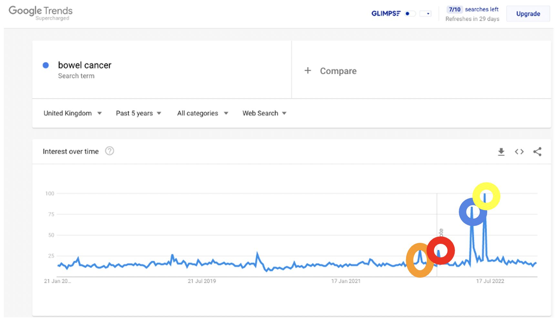Click the plus icon beside Compare
The image size is (556, 318).
pyautogui.click(x=308, y=71)
